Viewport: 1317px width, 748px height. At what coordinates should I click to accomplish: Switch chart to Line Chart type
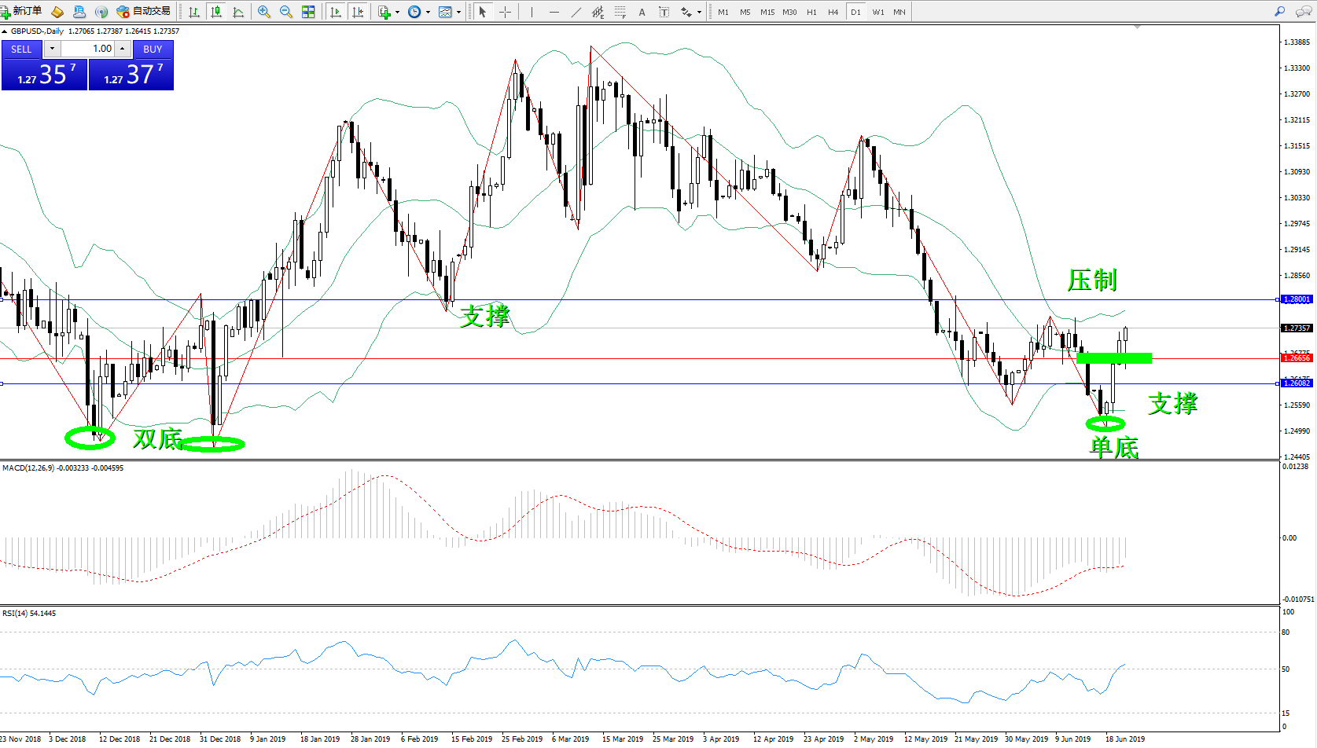(x=238, y=12)
